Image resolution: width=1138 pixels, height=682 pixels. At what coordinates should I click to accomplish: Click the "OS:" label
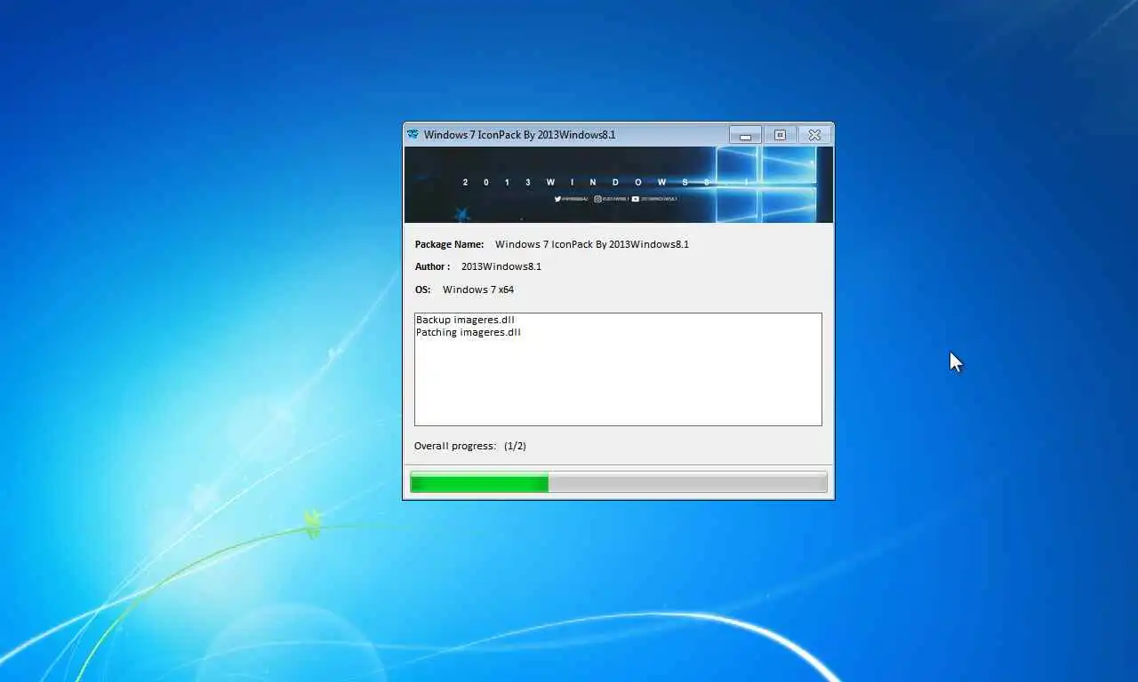(x=422, y=289)
